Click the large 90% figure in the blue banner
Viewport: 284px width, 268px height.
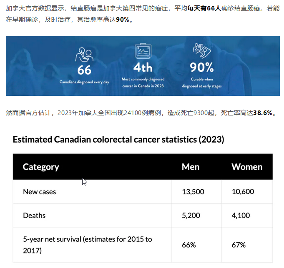pos(202,68)
